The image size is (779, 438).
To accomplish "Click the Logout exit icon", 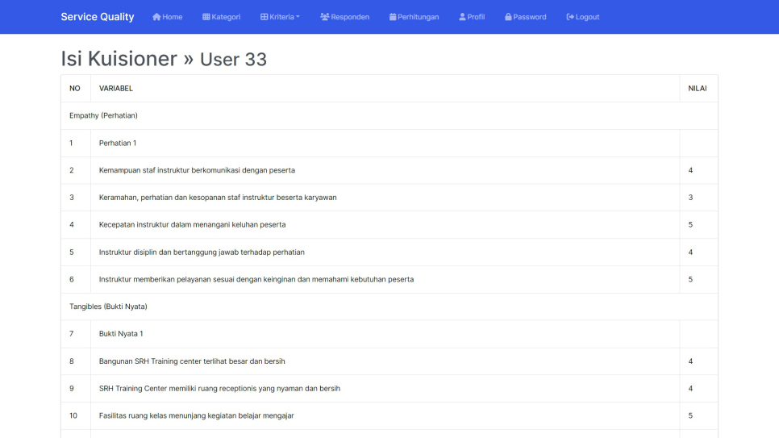I will click(570, 17).
